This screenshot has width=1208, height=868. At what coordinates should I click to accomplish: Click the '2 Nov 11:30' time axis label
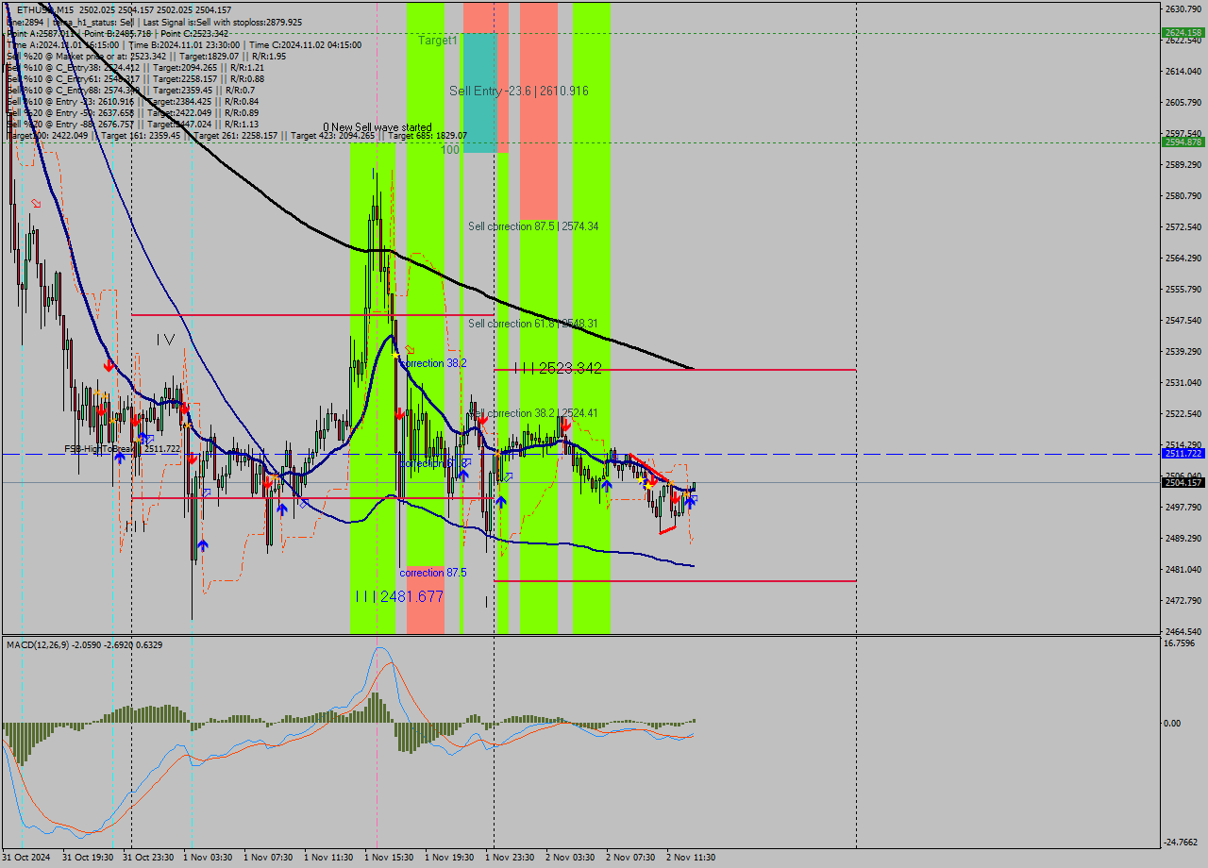click(x=691, y=858)
